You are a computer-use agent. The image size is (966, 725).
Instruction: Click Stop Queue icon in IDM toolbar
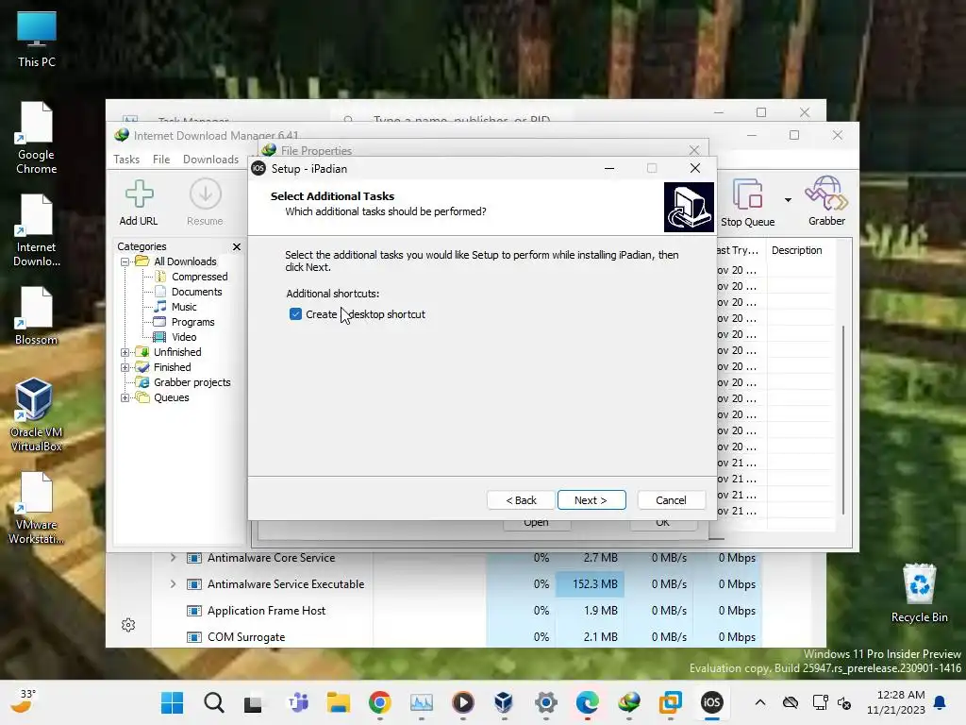(x=748, y=203)
